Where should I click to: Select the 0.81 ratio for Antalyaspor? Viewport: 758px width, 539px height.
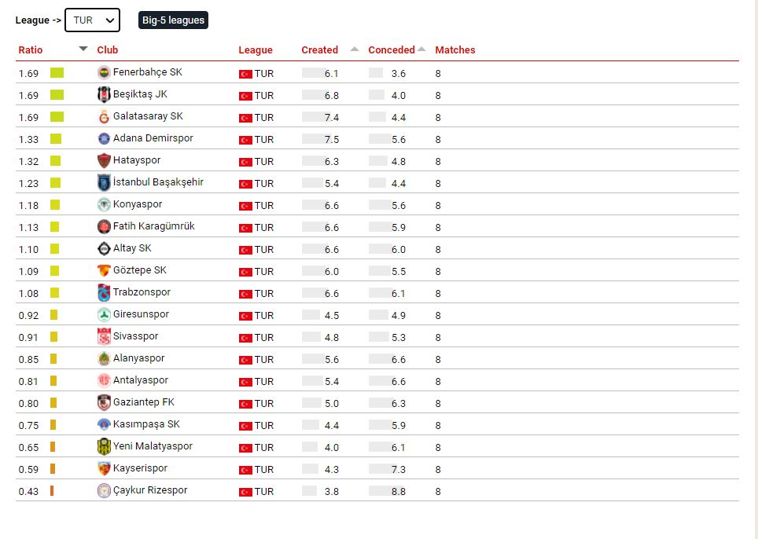tap(28, 382)
